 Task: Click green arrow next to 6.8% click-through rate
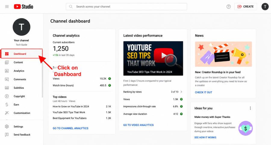pyautogui.click(x=181, y=106)
